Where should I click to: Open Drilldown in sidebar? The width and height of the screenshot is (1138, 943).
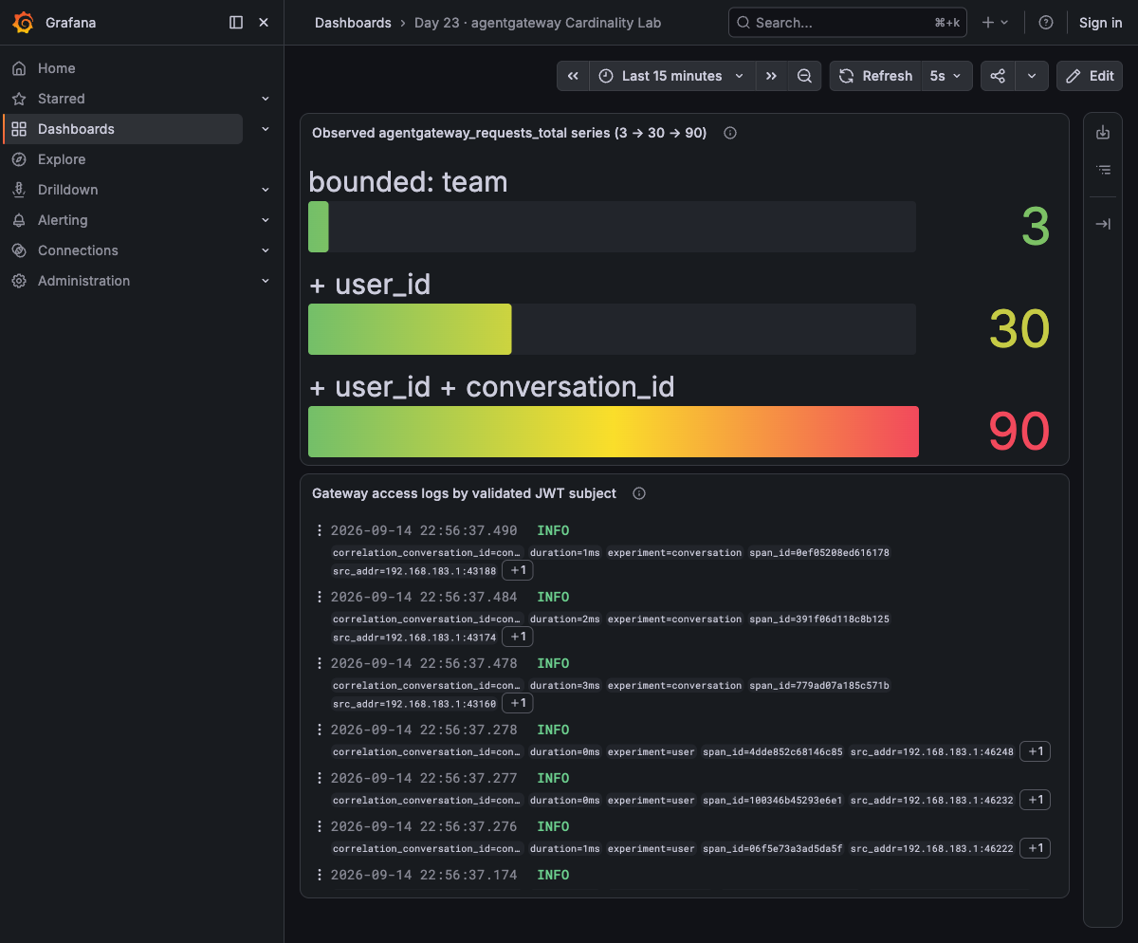click(x=67, y=190)
